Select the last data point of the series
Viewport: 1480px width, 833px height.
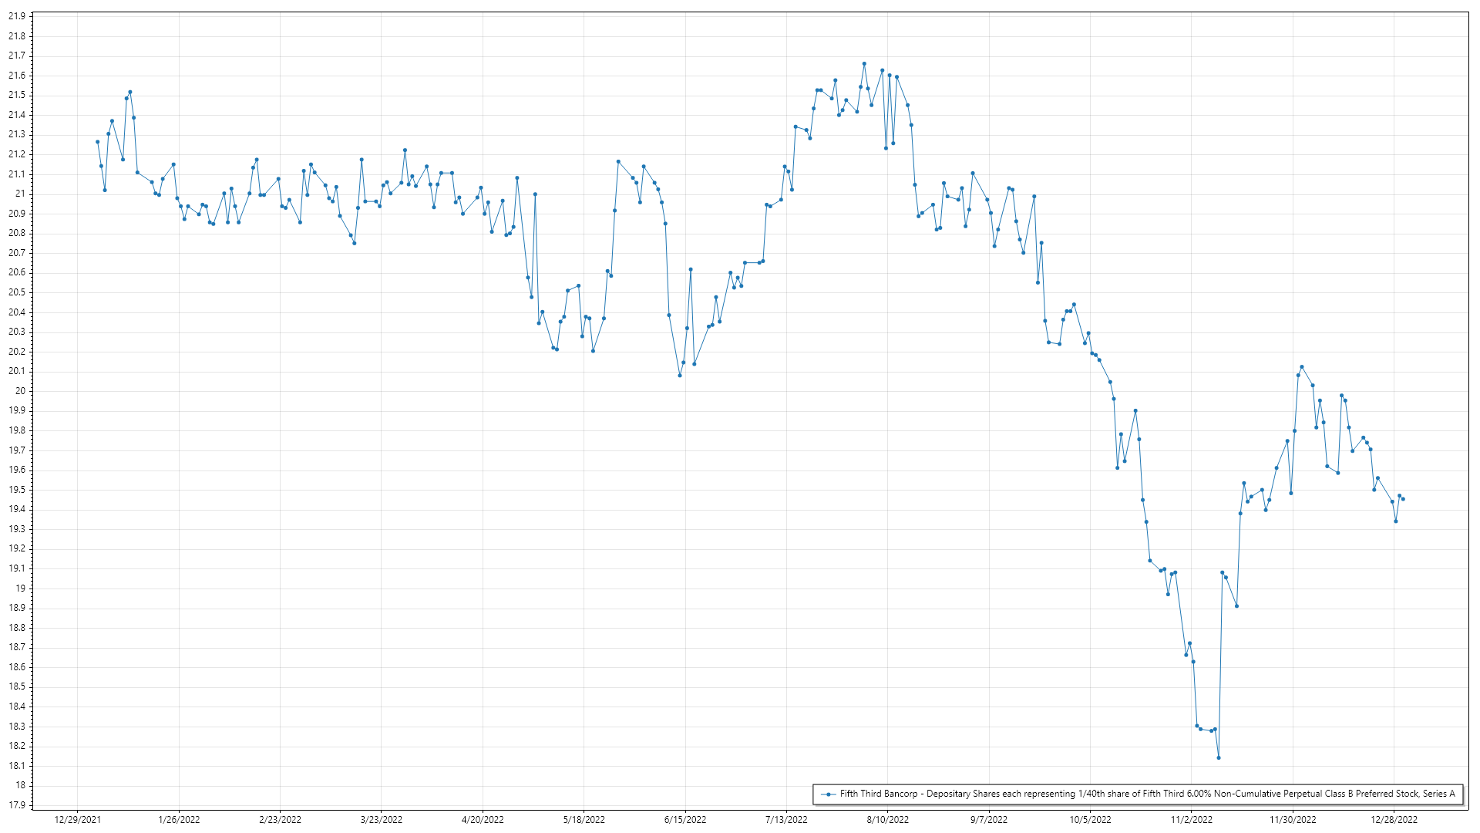(x=1403, y=499)
